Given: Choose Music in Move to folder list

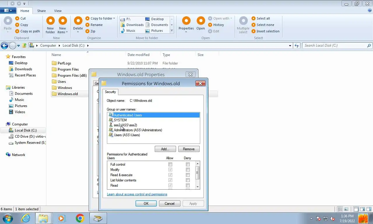Looking at the screenshot, I should [x=128, y=31].
